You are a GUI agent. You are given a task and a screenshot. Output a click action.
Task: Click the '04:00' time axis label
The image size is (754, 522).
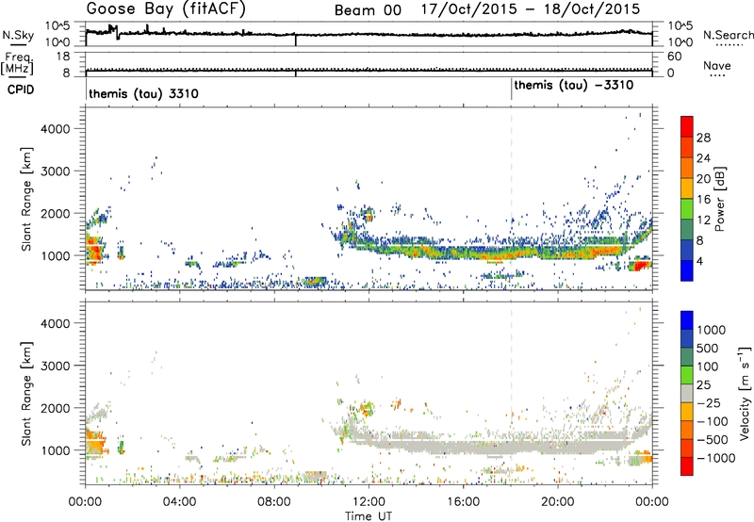point(180,502)
